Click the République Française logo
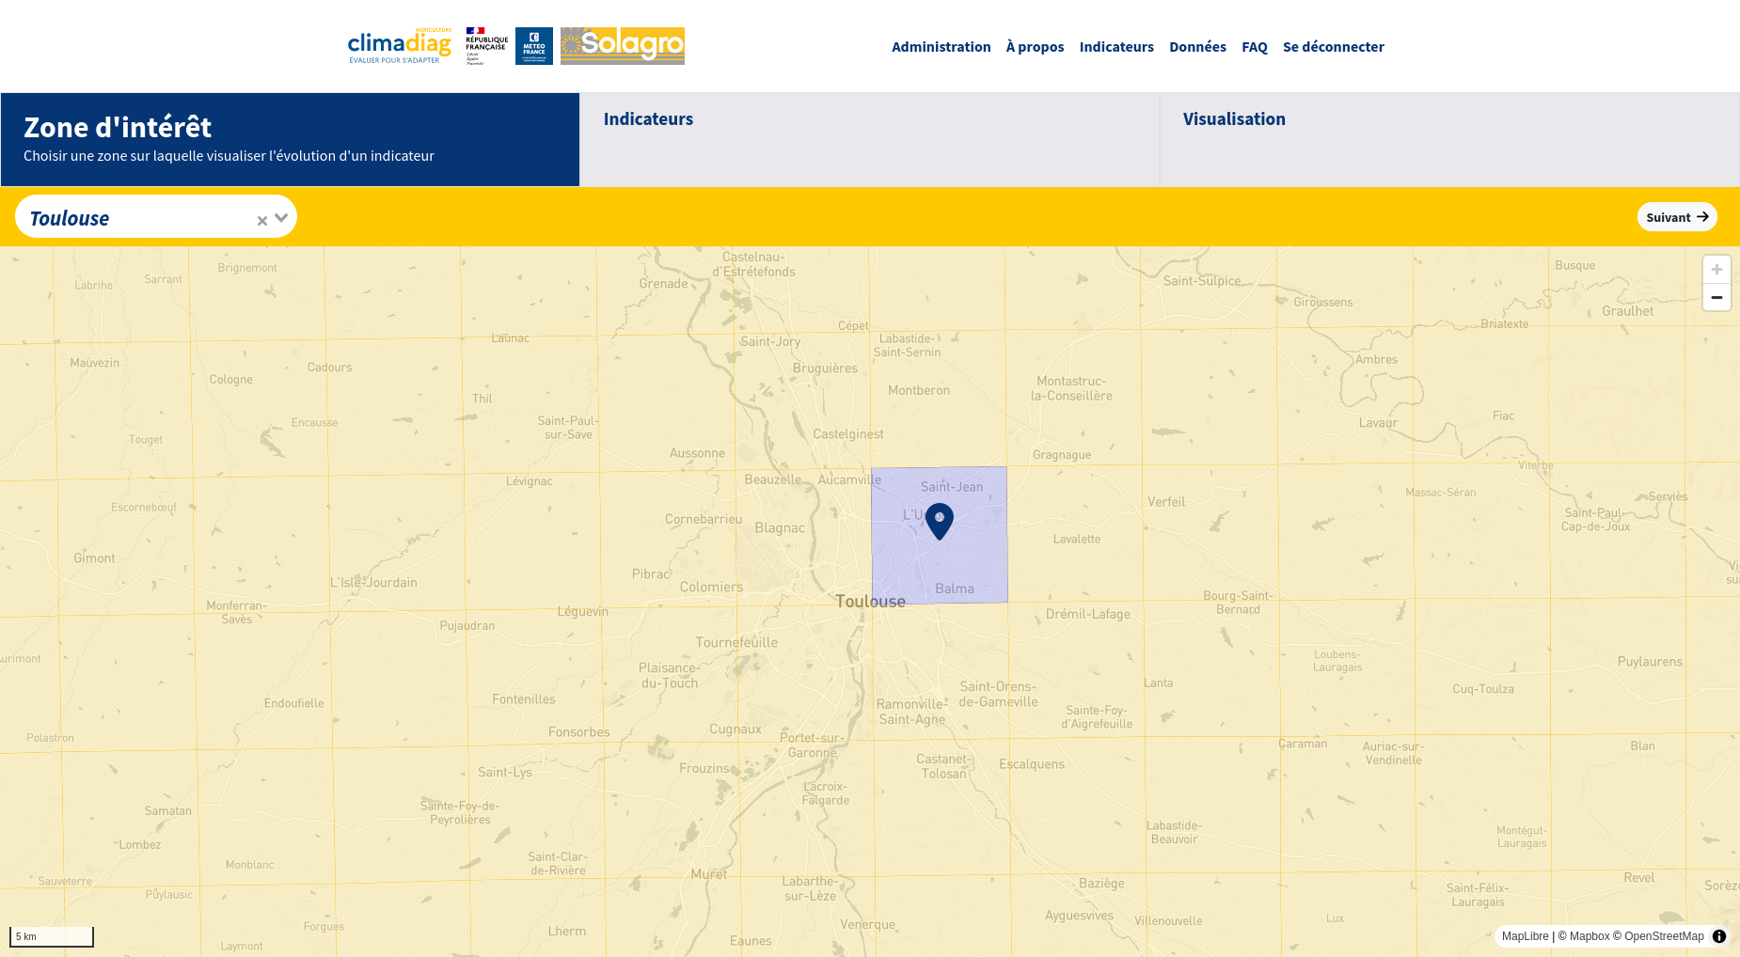The width and height of the screenshot is (1740, 957). (486, 46)
